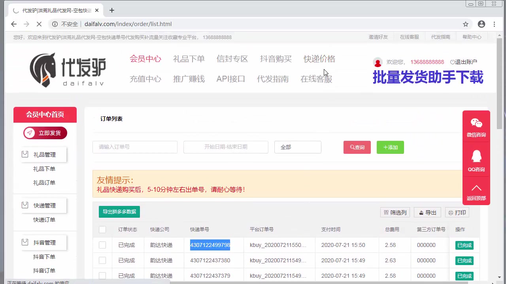Image resolution: width=506 pixels, height=284 pixels.
Task: Toggle the select-all header checkbox
Action: 102,230
